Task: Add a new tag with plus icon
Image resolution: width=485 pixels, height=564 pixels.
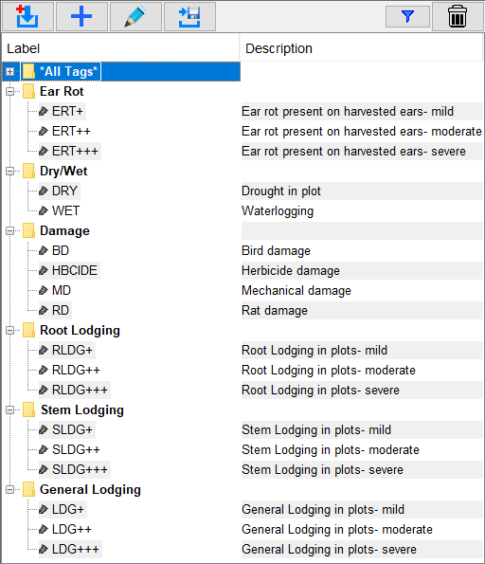Action: (81, 16)
